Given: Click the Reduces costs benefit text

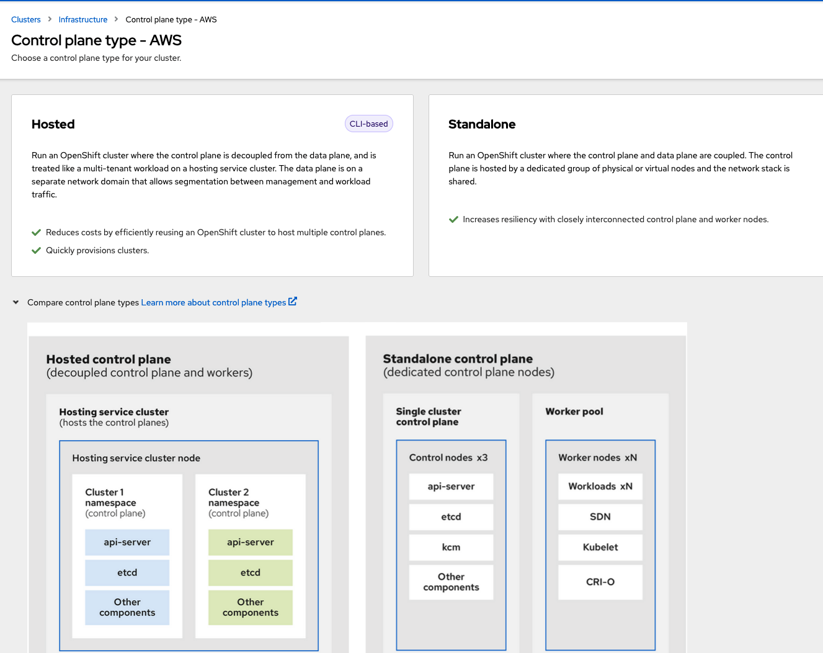Looking at the screenshot, I should click(x=216, y=233).
